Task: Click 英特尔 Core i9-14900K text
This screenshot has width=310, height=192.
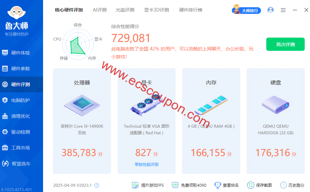Action: pos(82,126)
